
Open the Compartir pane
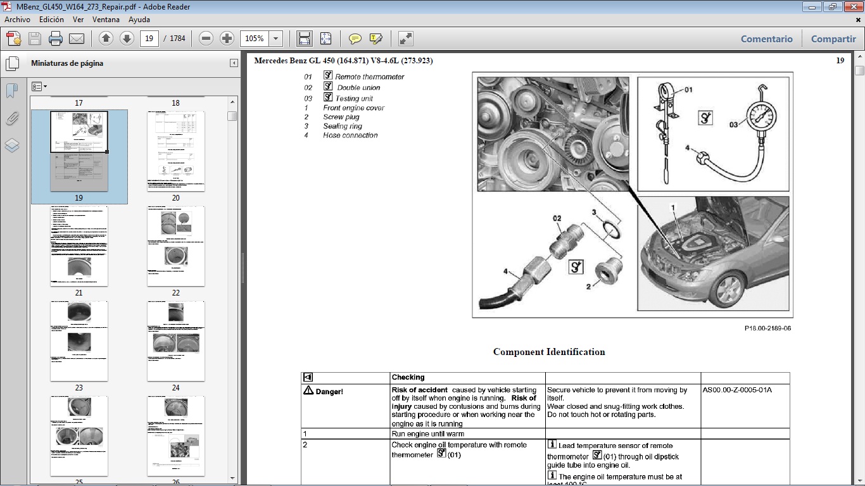tap(833, 39)
